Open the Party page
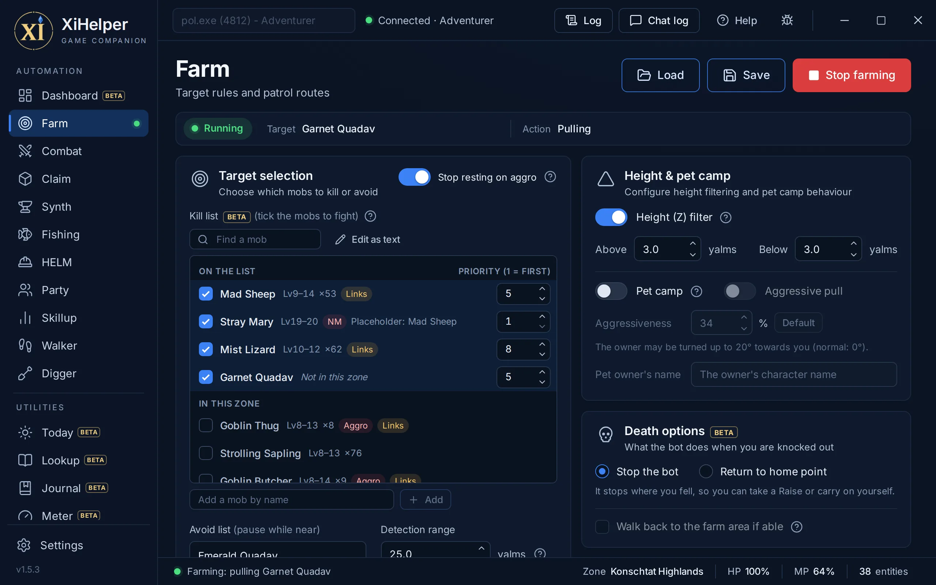 79,290
